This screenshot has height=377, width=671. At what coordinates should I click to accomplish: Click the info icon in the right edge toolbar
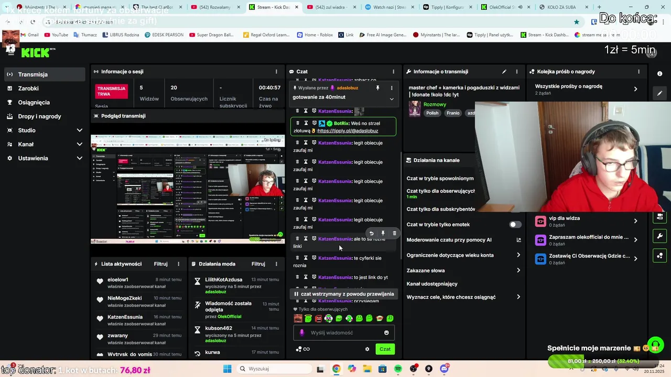(x=659, y=74)
